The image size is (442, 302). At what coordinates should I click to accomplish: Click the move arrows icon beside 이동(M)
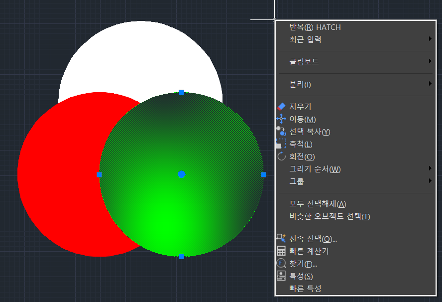coord(281,119)
